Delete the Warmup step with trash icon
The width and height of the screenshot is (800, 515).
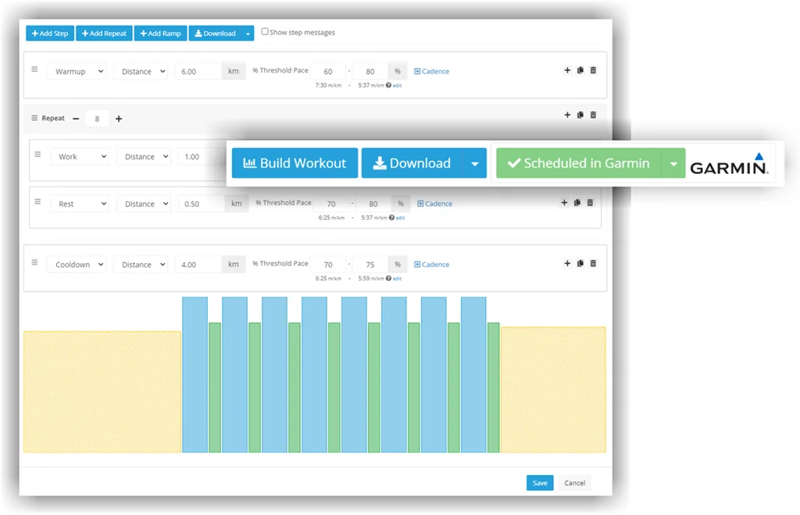click(x=593, y=70)
